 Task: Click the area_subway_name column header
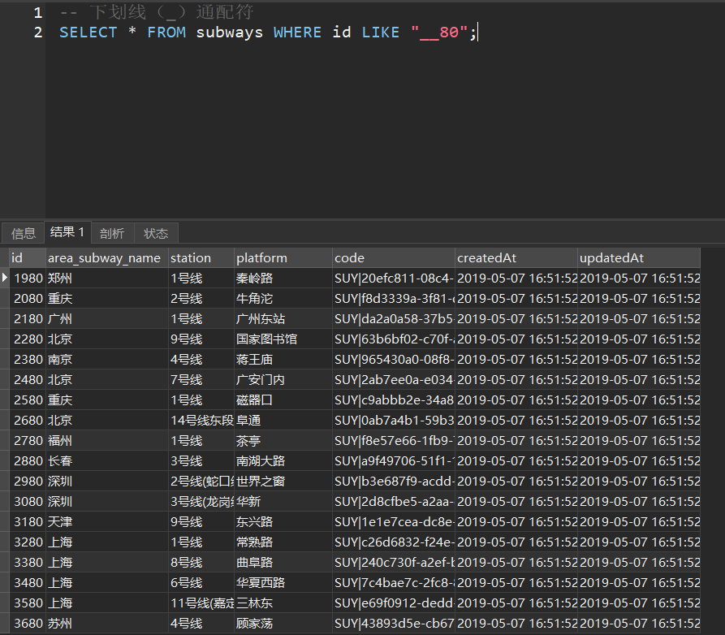tap(107, 258)
